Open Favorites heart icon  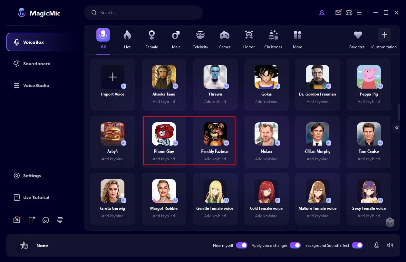click(x=358, y=35)
